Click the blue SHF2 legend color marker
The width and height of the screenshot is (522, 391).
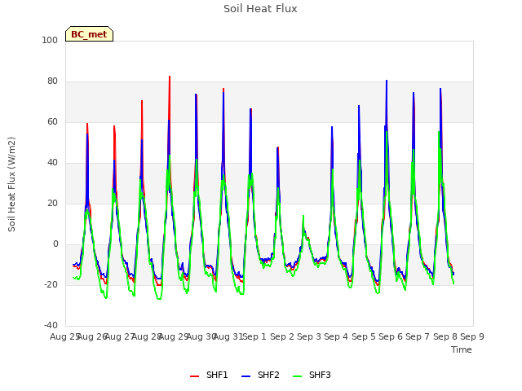tap(246, 376)
